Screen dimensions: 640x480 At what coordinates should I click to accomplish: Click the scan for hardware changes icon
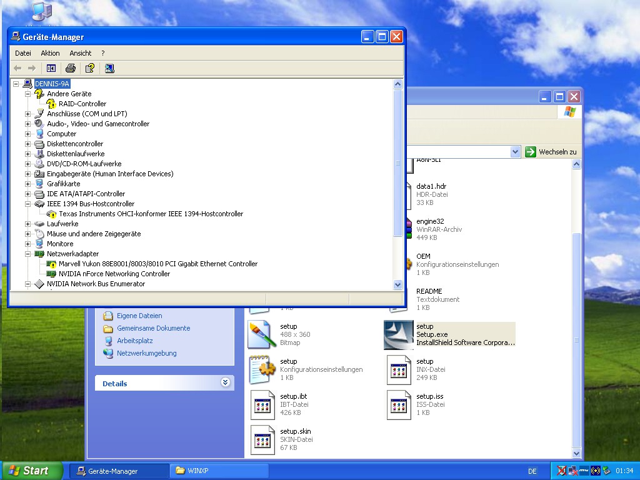pyautogui.click(x=109, y=68)
